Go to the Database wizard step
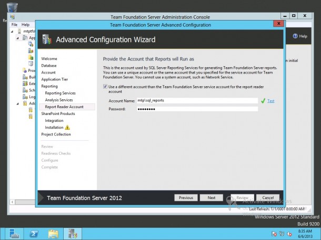The image size is (321, 240). tap(49, 66)
